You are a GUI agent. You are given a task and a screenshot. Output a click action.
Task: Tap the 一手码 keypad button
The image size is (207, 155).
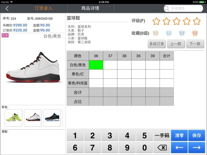point(162,136)
